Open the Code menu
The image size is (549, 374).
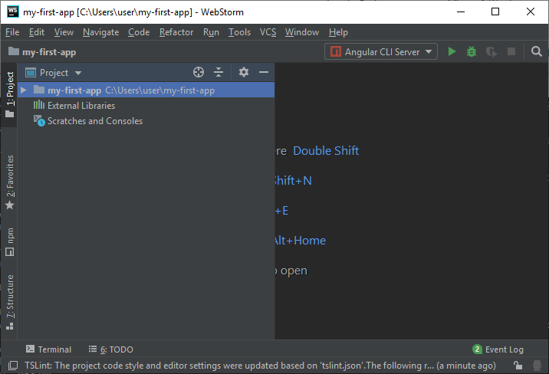(x=139, y=32)
